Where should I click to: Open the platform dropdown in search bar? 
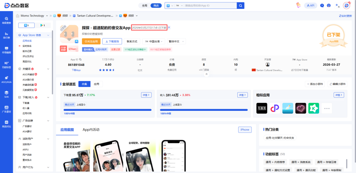pos(170,6)
